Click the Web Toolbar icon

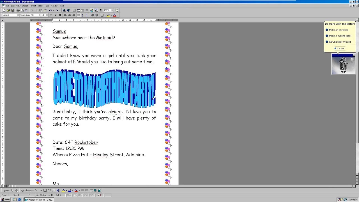69,10
